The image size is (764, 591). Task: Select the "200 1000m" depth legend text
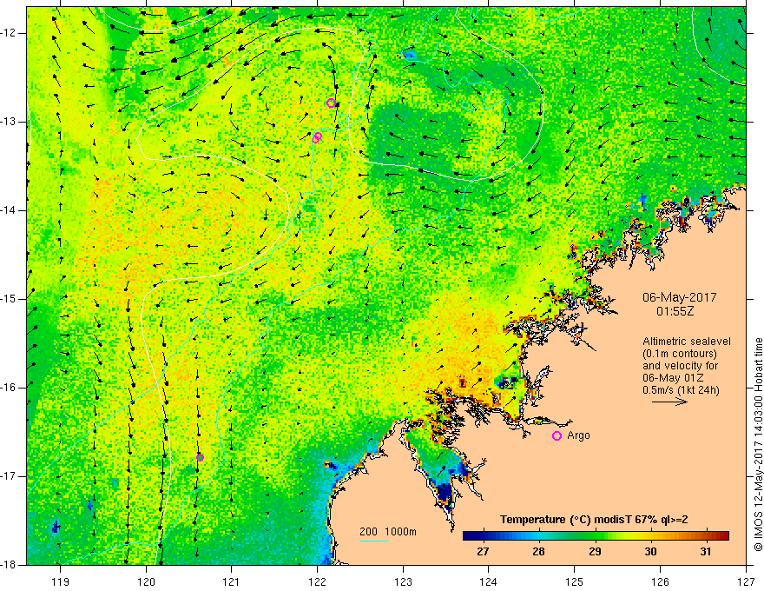point(388,532)
